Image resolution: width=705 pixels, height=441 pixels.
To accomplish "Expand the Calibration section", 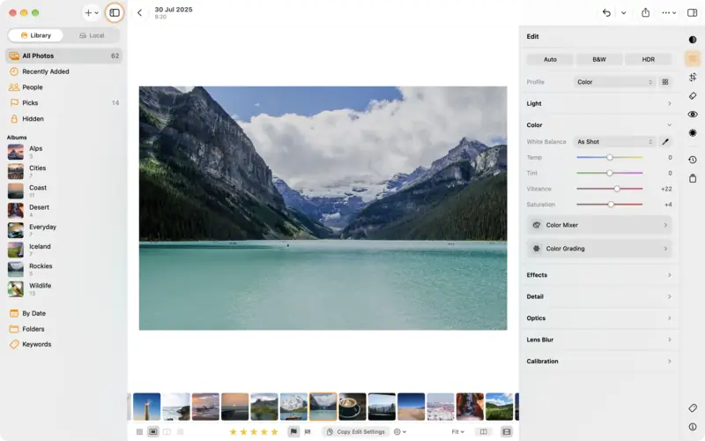I will 599,362.
